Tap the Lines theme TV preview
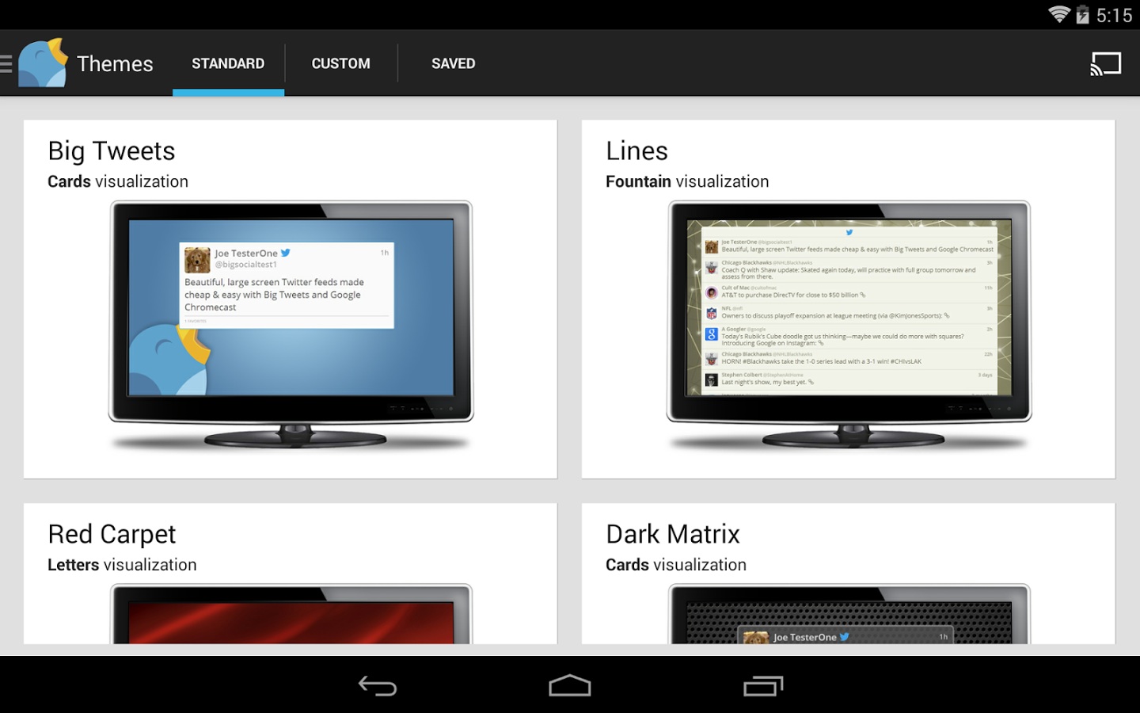This screenshot has height=713, width=1140. pos(848,317)
